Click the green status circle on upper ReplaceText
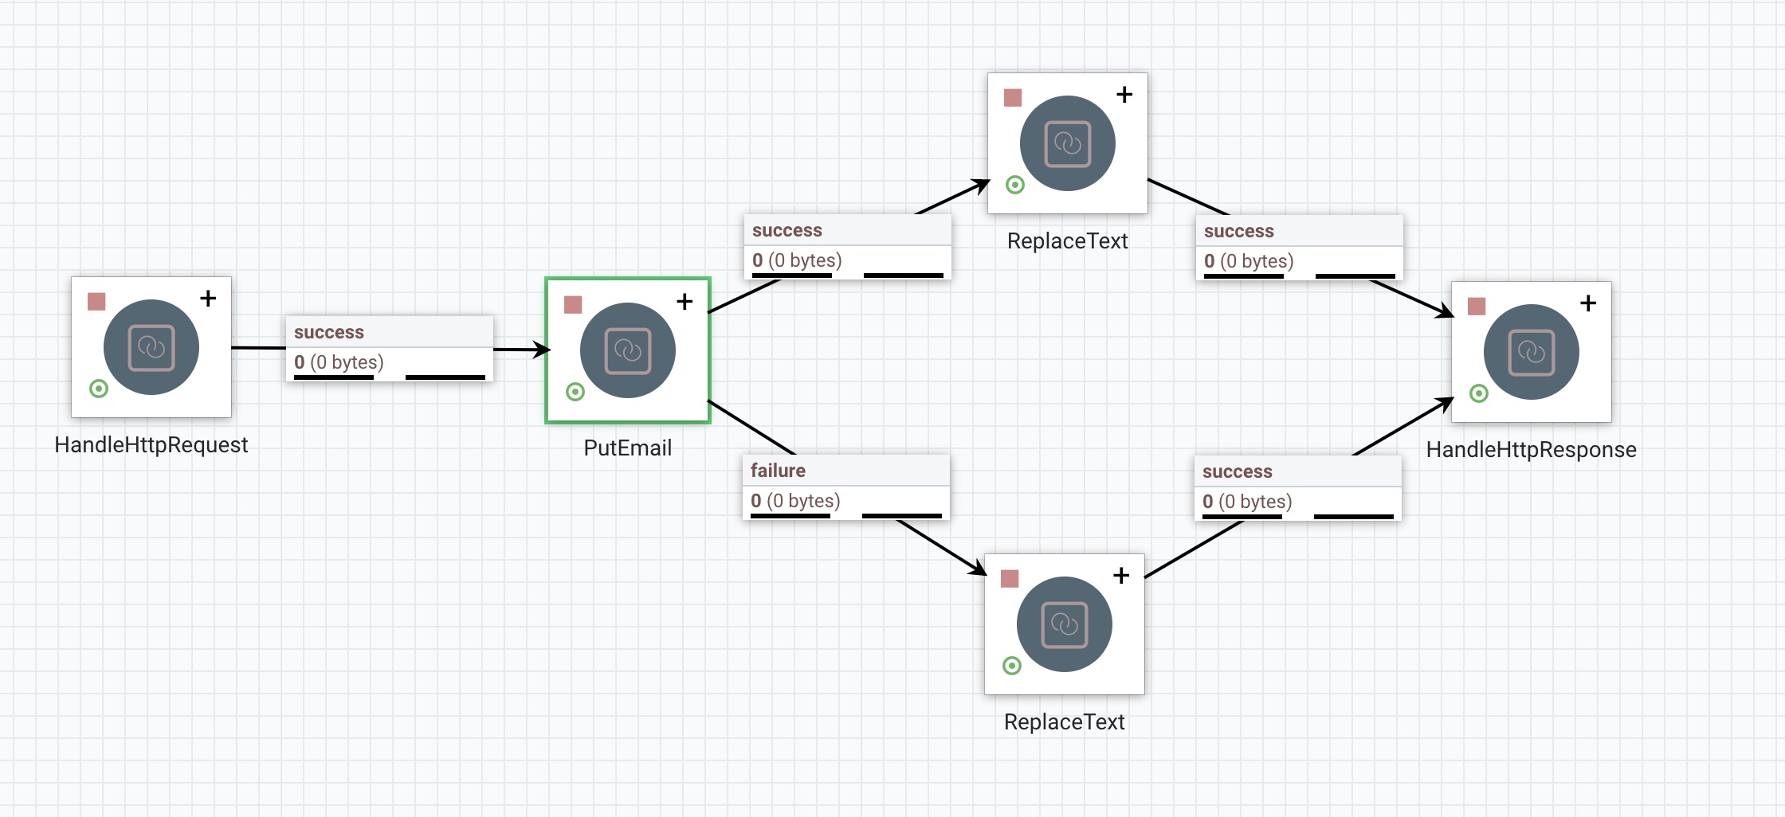Image resolution: width=1785 pixels, height=817 pixels. pos(1015,185)
